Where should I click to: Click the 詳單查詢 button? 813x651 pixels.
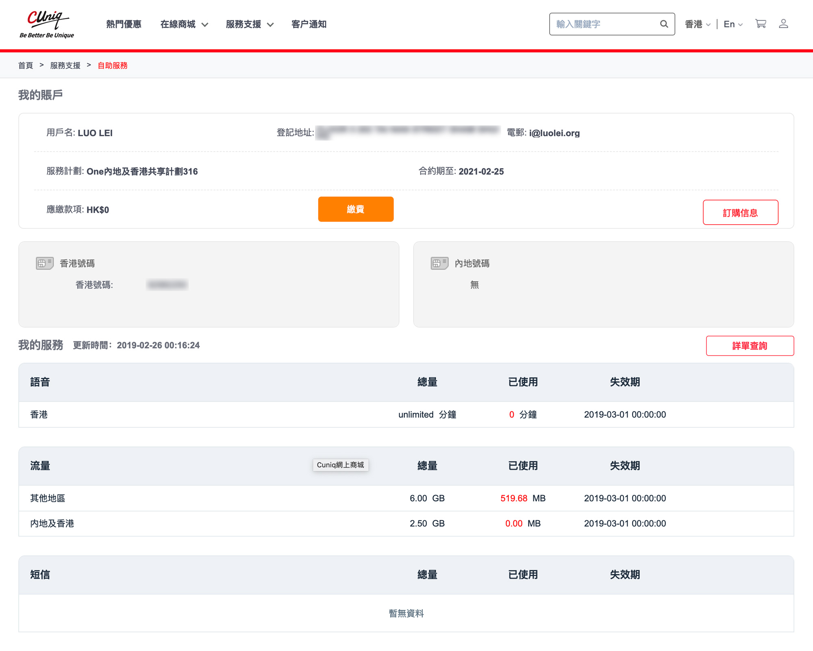click(750, 346)
